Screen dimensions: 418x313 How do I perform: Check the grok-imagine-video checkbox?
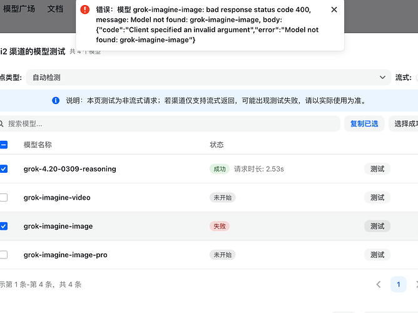(4, 198)
